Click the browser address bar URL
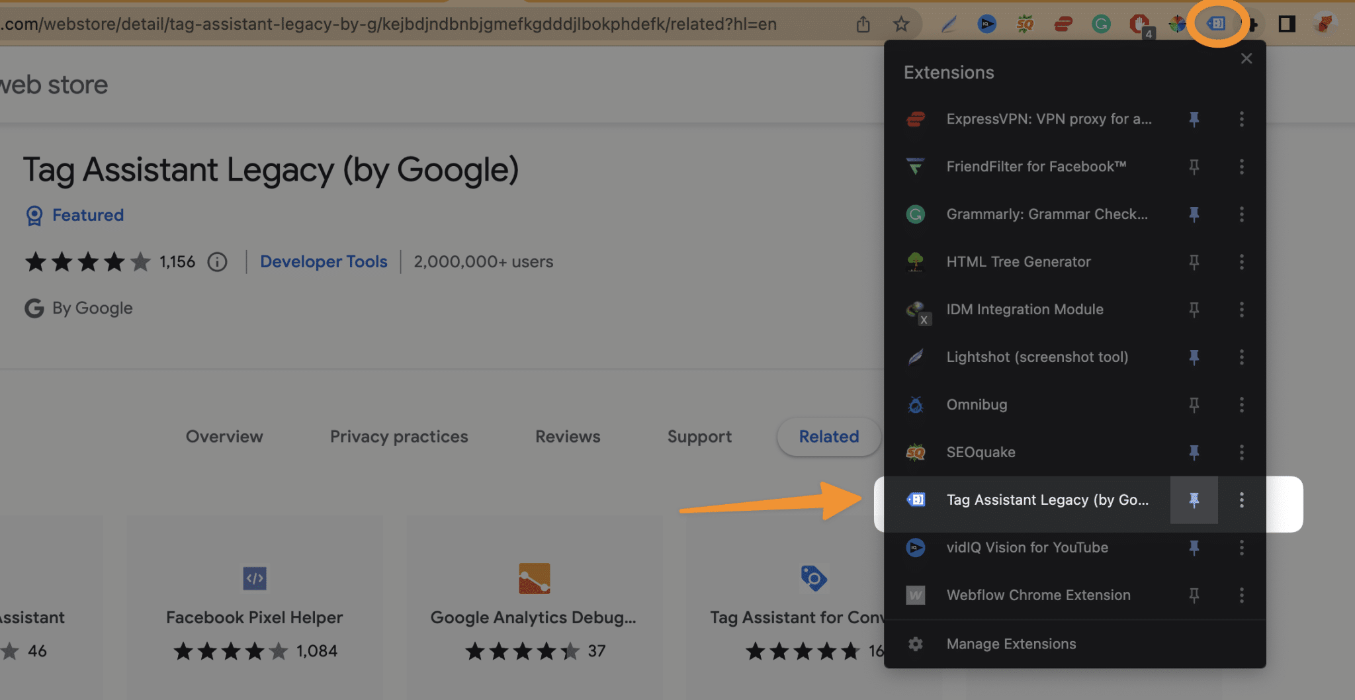Viewport: 1355px width, 700px height. click(x=388, y=24)
